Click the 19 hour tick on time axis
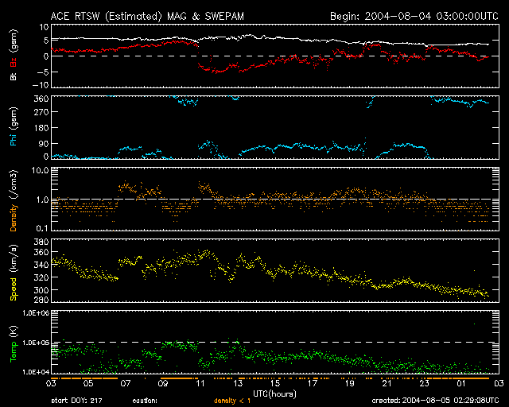Image resolution: width=509 pixels, height=407 pixels. click(x=349, y=383)
